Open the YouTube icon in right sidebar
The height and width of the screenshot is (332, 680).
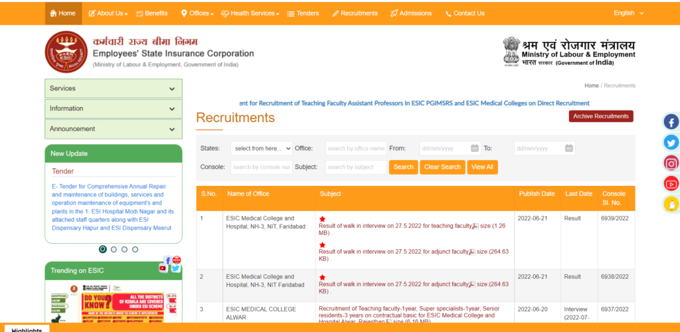671,183
